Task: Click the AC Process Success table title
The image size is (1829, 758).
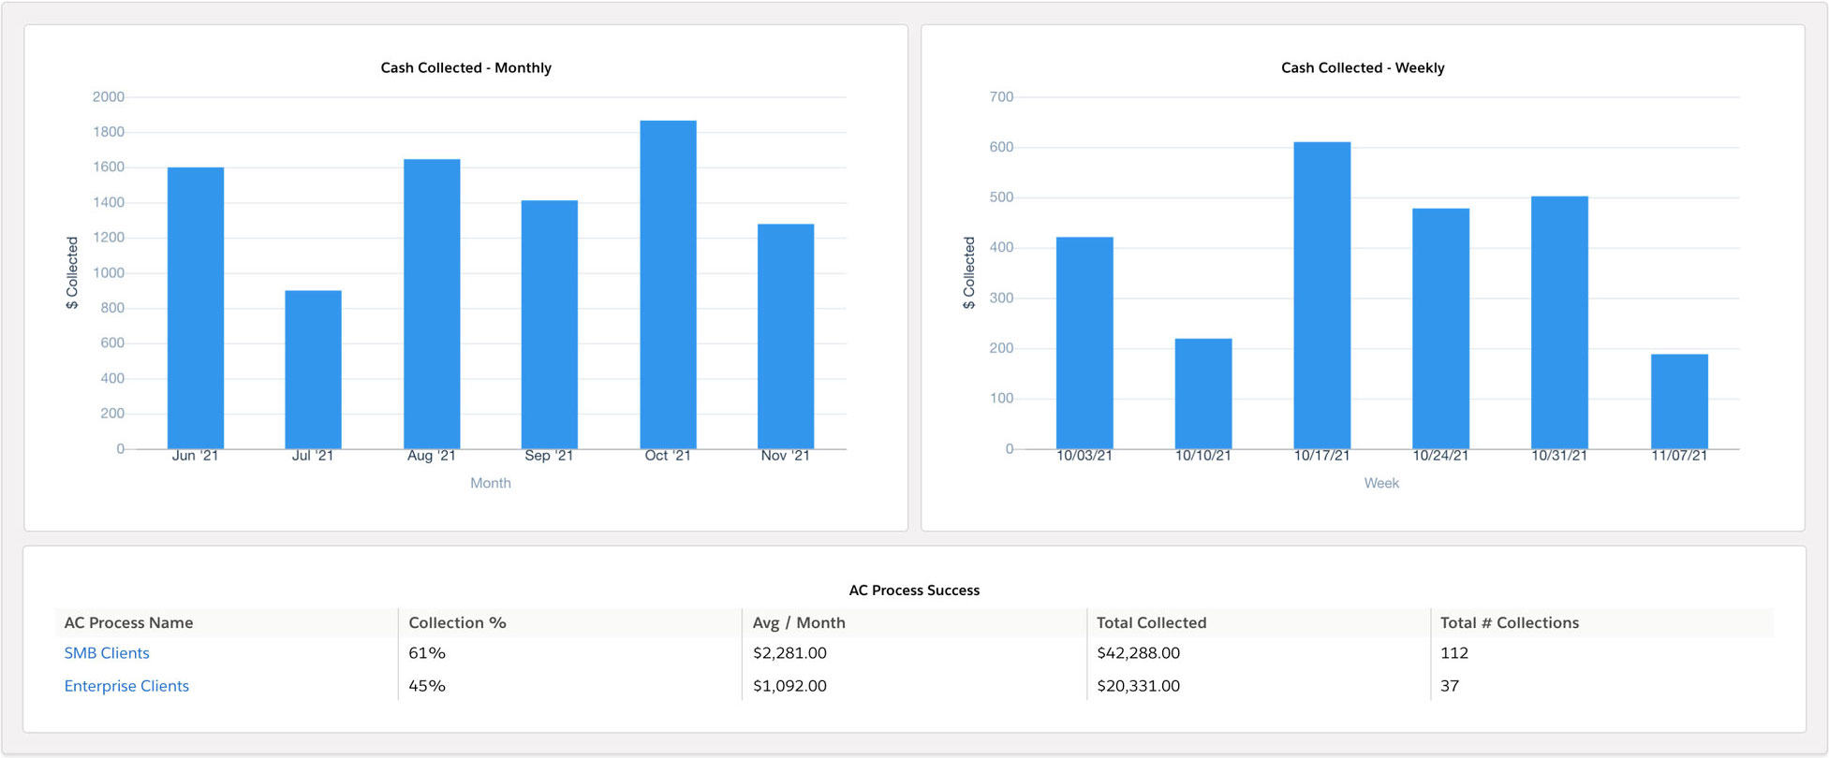Action: click(x=914, y=590)
